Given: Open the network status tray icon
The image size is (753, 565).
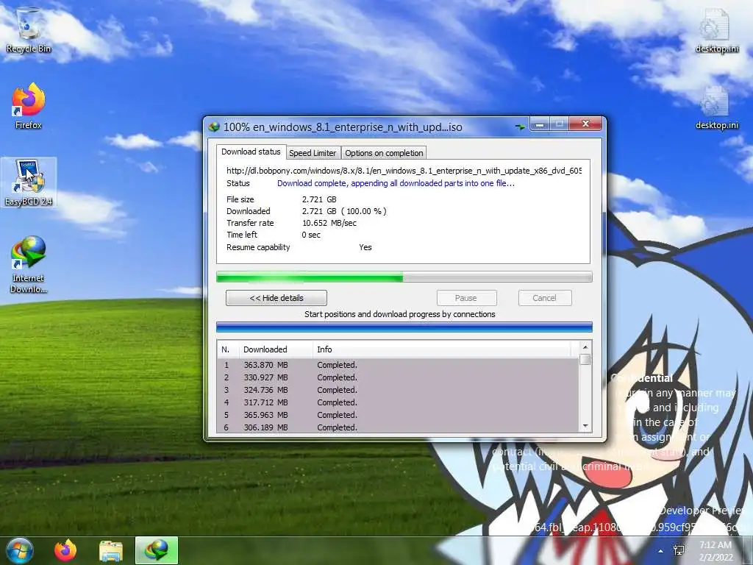Looking at the screenshot, I should click(679, 550).
